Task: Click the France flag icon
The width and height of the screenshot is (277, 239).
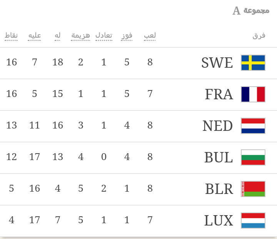Action: click(253, 94)
